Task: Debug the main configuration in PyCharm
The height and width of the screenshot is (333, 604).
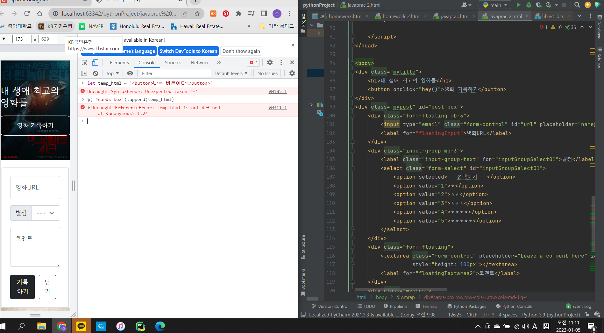Action: pos(529,5)
